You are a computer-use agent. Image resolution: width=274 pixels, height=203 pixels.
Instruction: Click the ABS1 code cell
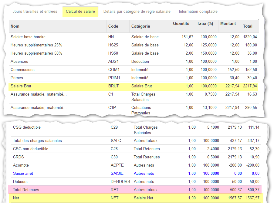coord(113,62)
